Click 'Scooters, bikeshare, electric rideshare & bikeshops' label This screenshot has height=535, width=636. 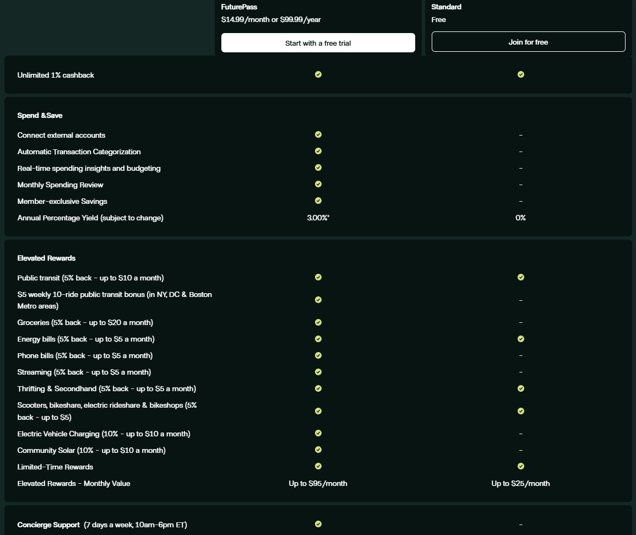[107, 411]
